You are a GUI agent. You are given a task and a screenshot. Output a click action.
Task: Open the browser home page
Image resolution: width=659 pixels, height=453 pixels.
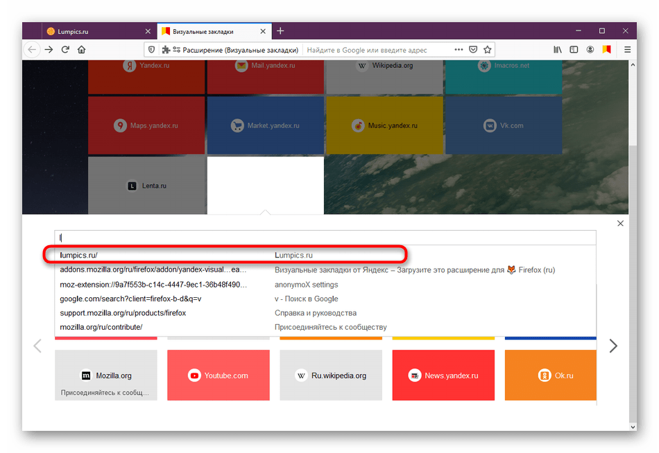pyautogui.click(x=82, y=50)
